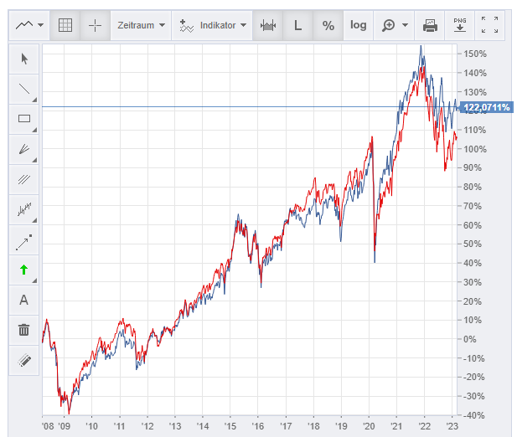Toggle the L linear scale button
Image resolution: width=517 pixels, height=437 pixels.
point(297,25)
